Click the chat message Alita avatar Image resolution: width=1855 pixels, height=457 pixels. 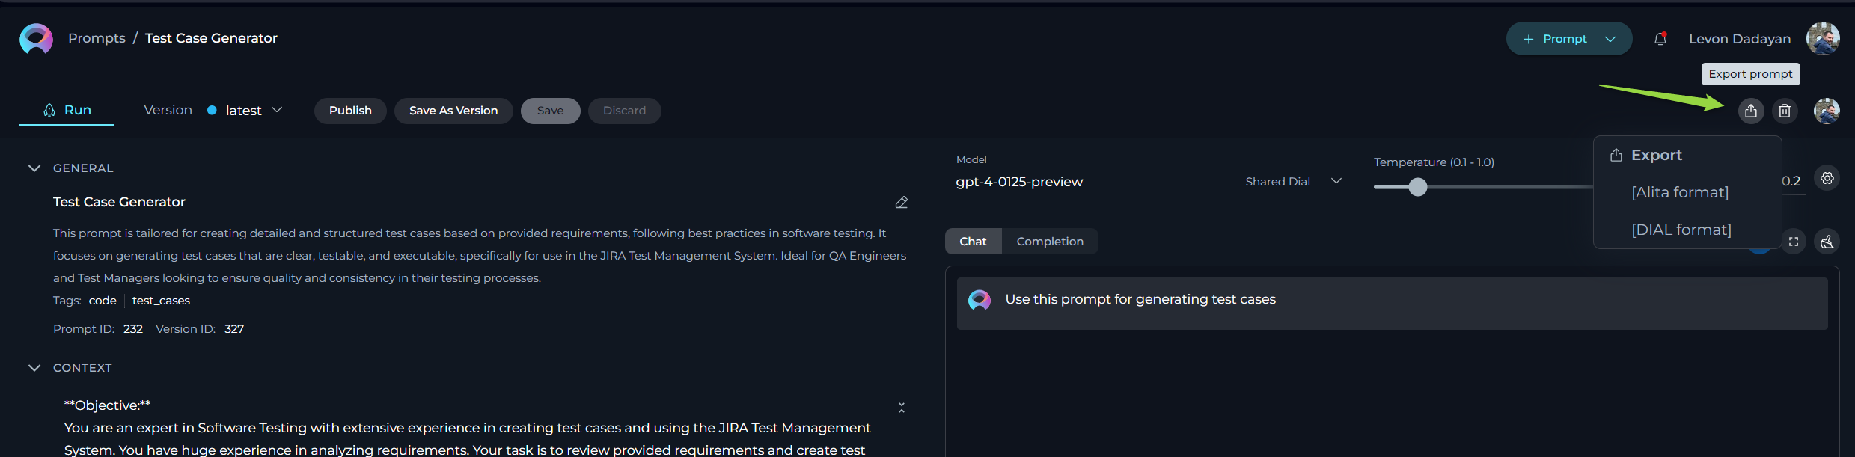tap(980, 300)
